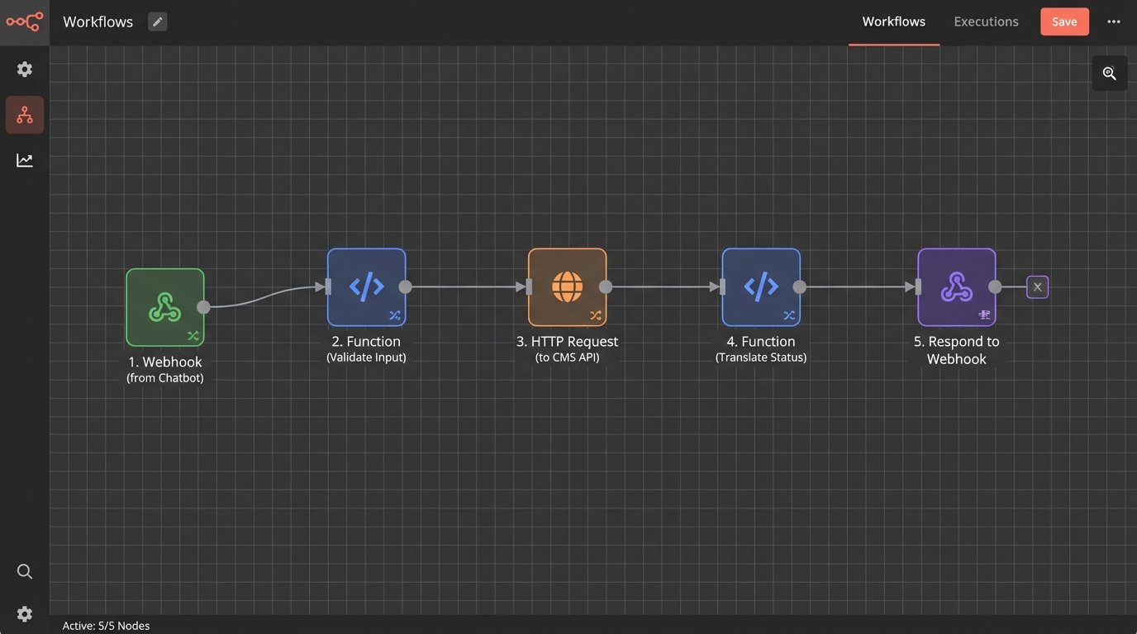Open the bottom settings gear in sidebar
This screenshot has height=634, width=1137.
point(25,613)
